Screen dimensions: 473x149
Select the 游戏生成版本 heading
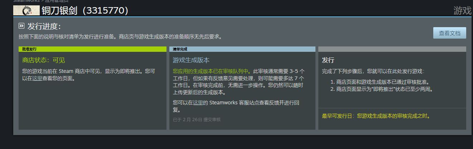191,60
